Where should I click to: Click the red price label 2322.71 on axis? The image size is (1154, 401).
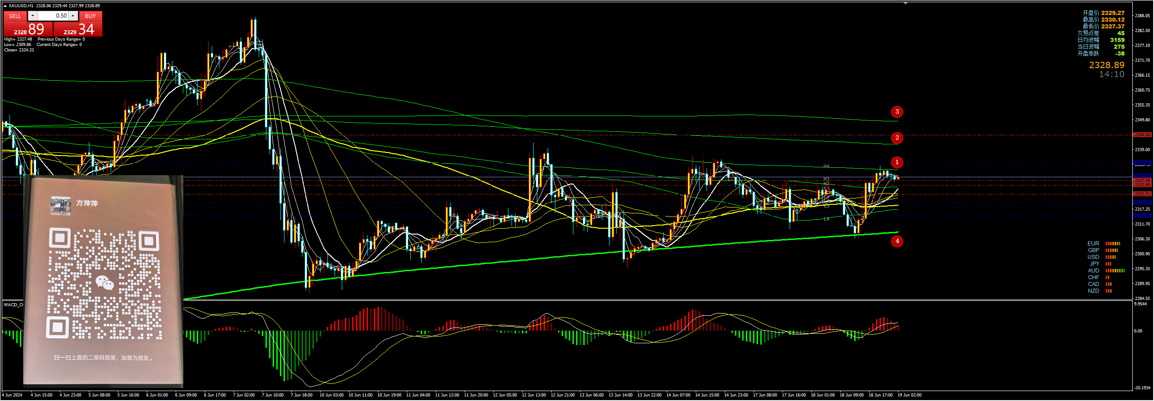[x=1142, y=194]
